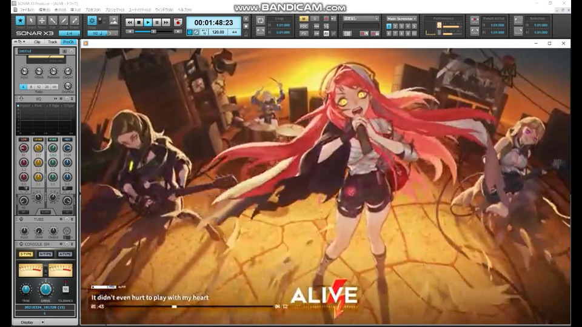This screenshot has height=327, width=582.
Task: Click the transport Play button
Action: 148,22
